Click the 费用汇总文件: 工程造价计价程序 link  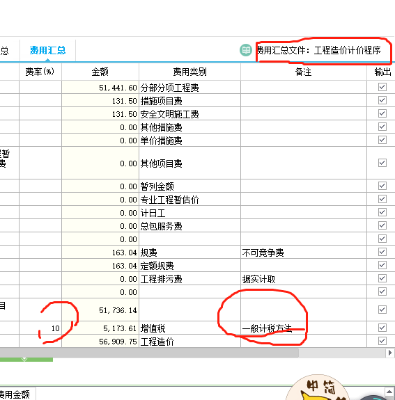coord(318,50)
